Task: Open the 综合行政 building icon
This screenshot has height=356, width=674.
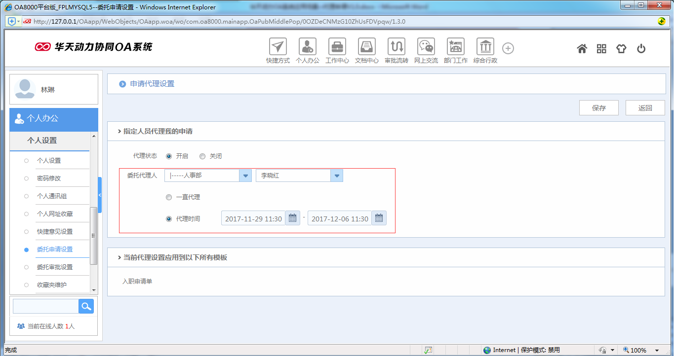Action: 485,47
